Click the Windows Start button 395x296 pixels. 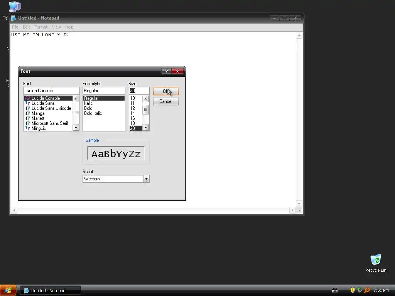click(x=8, y=291)
